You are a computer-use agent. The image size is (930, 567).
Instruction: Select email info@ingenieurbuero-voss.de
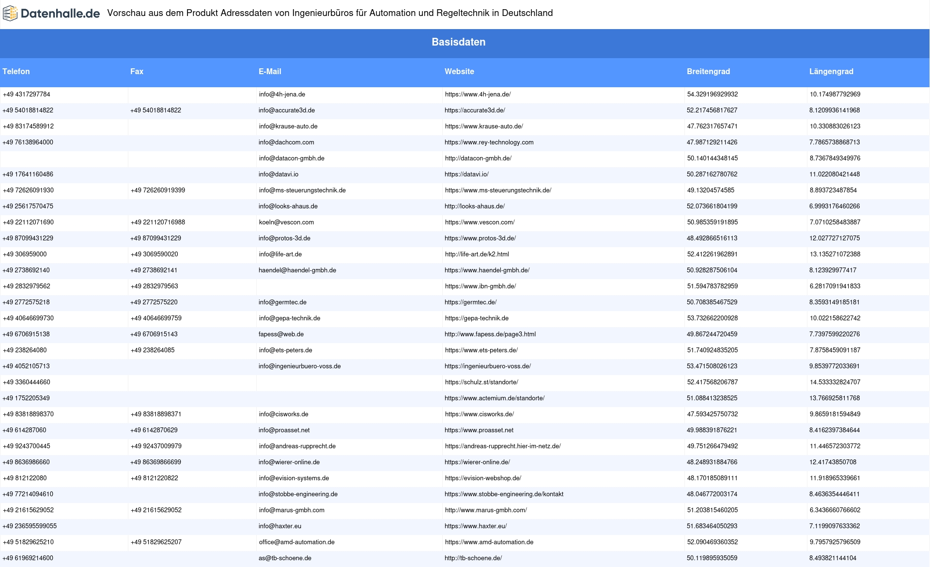(299, 366)
